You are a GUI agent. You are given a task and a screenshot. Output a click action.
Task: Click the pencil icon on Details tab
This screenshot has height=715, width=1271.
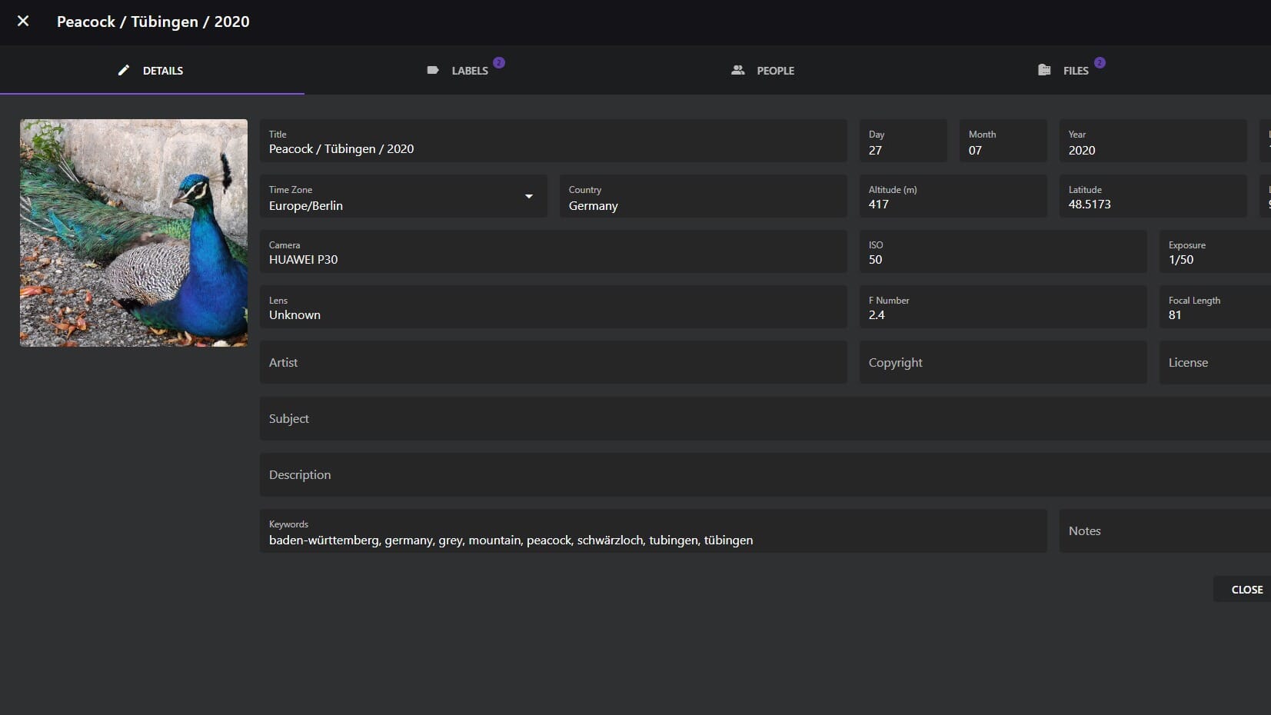(124, 70)
